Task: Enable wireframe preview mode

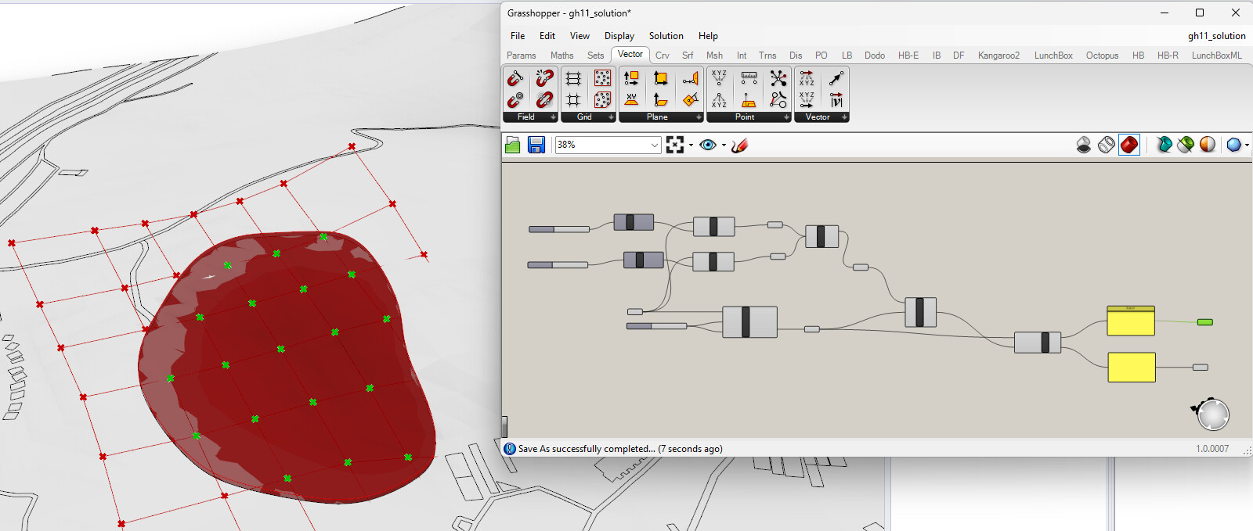Action: point(1107,145)
